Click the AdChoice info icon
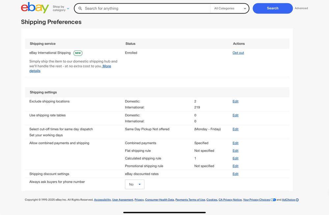 (x=297, y=200)
